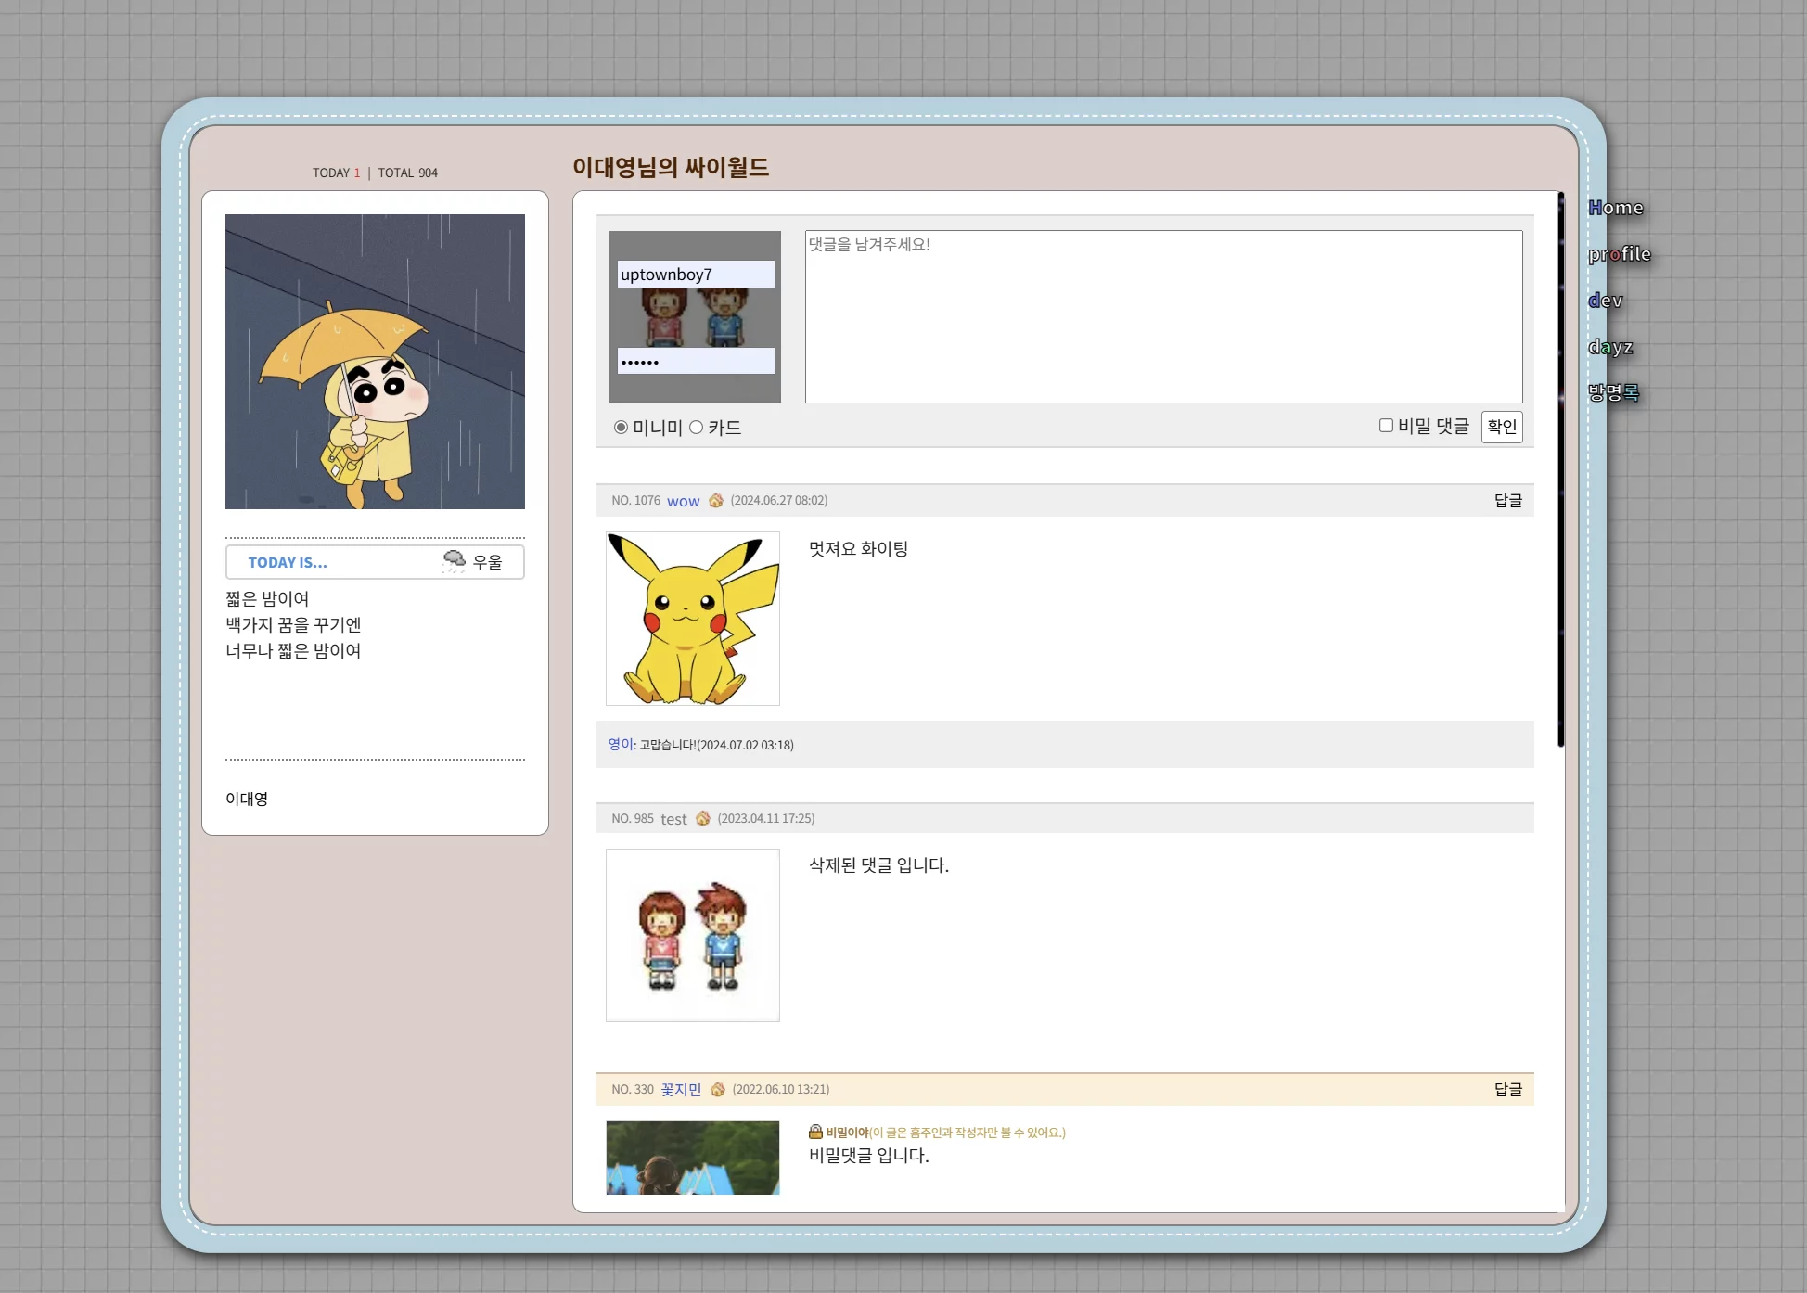
Task: Click the wow author name link
Action: click(683, 501)
